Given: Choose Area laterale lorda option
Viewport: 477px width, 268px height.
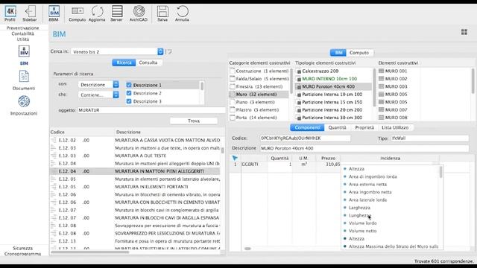Looking at the screenshot, I should click(x=367, y=200).
